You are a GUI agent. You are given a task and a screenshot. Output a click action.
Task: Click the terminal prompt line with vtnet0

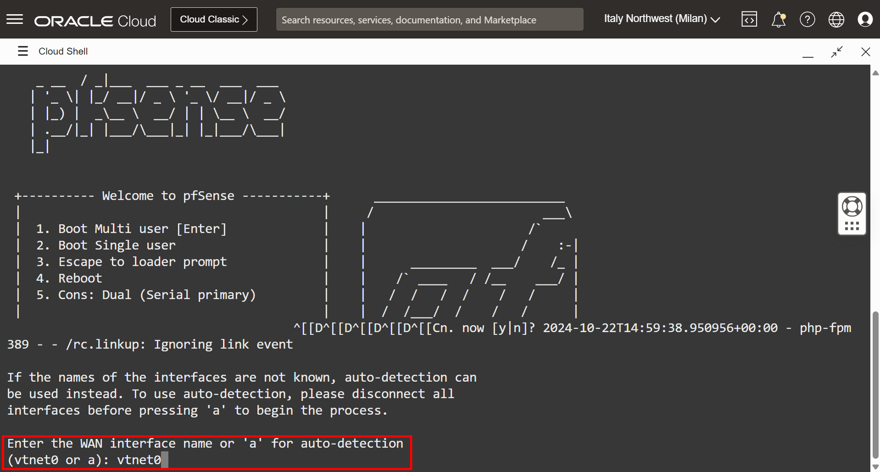pyautogui.click(x=88, y=460)
